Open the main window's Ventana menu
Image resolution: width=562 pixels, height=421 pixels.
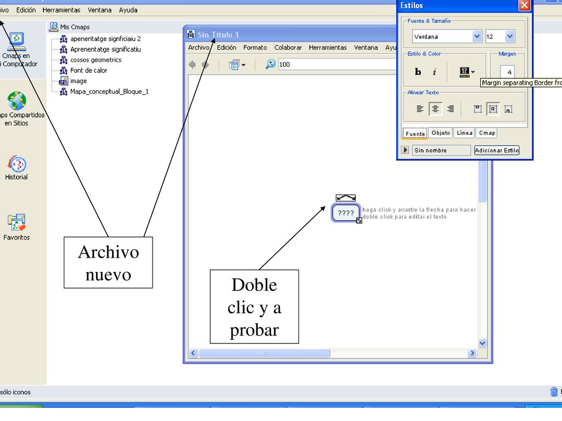100,10
